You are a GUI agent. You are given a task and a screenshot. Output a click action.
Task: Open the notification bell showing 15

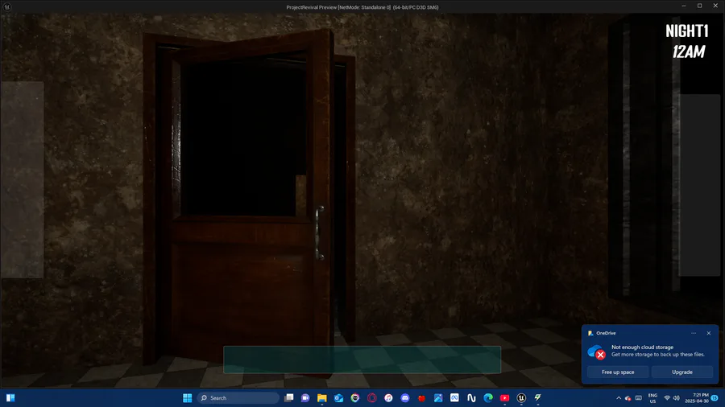pyautogui.click(x=715, y=398)
